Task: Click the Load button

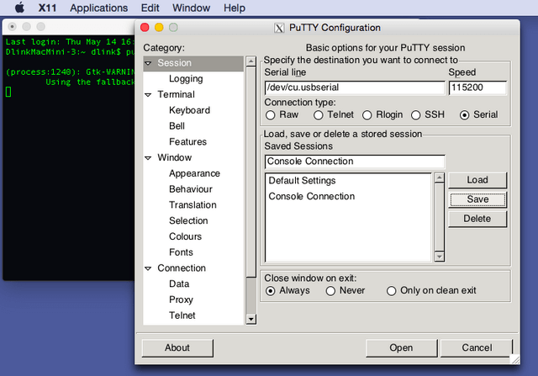Action: [477, 180]
